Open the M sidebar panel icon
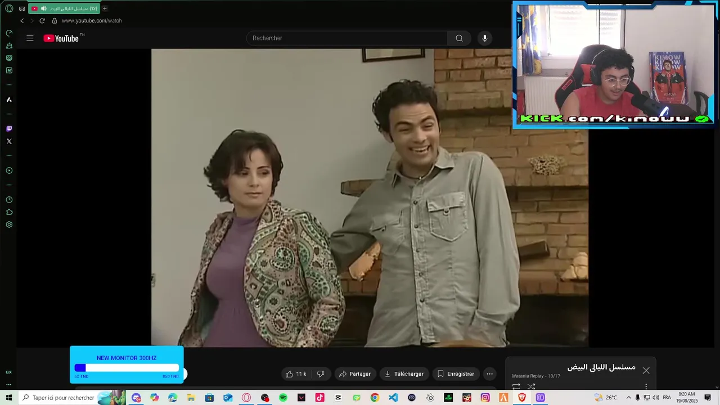720x405 pixels. [9, 70]
